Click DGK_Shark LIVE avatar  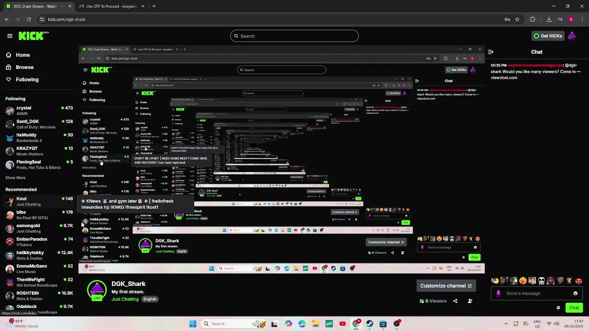click(x=97, y=291)
